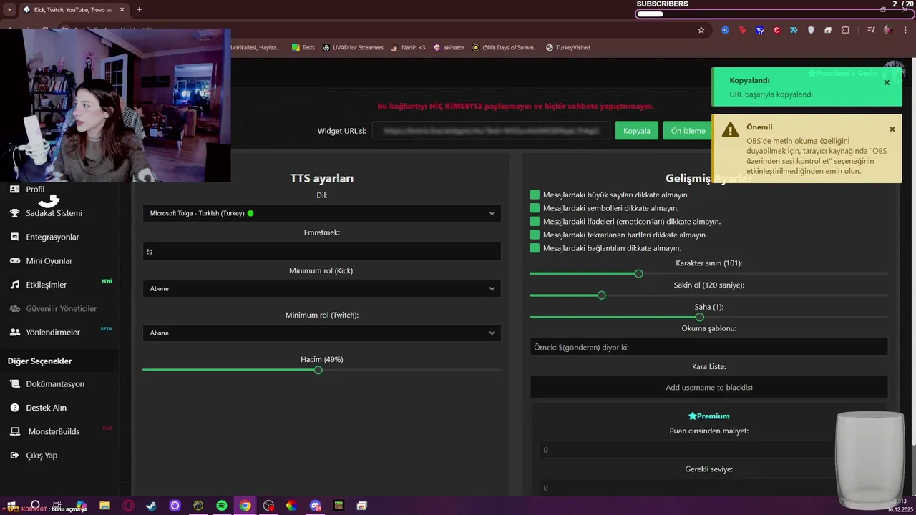Toggle ignore links in messages checkbox
Screen dimensions: 916x515
pos(535,248)
